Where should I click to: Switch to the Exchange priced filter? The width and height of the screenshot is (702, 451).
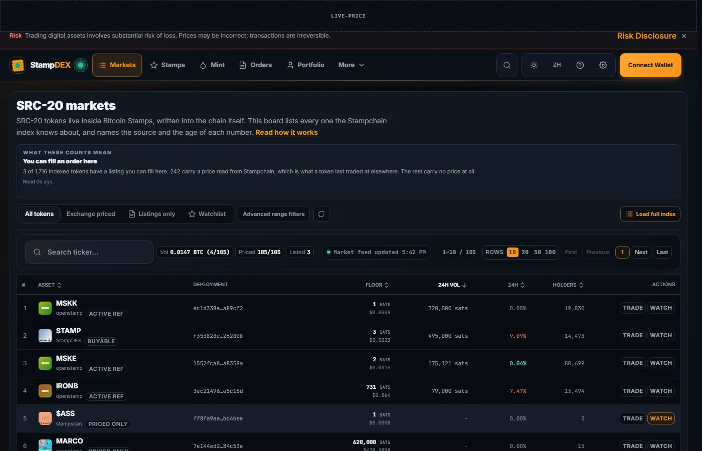91,214
